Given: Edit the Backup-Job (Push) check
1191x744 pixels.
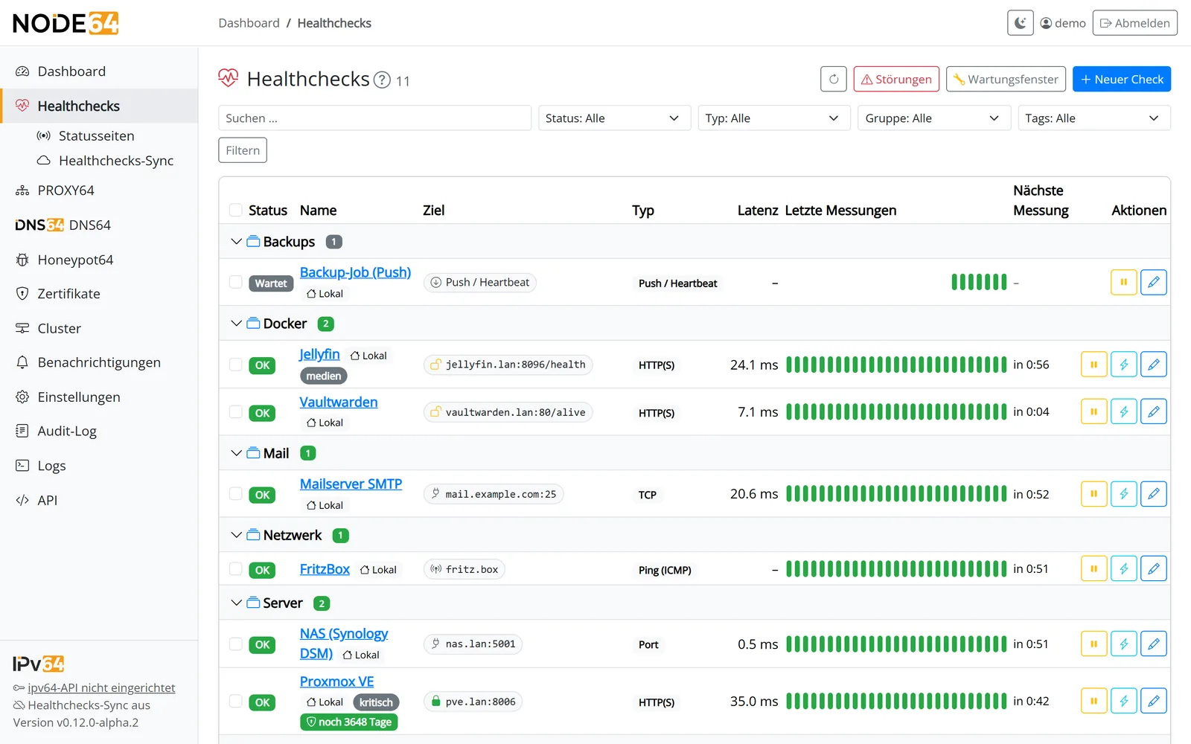Looking at the screenshot, I should [1154, 283].
